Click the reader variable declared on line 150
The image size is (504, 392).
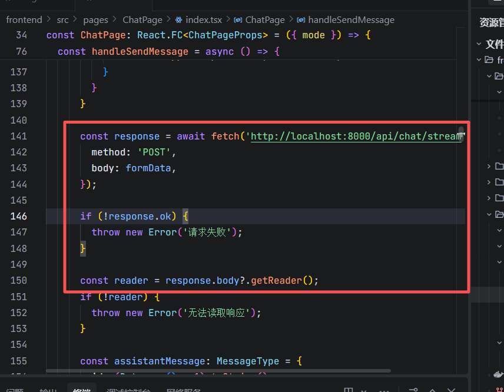[131, 281]
